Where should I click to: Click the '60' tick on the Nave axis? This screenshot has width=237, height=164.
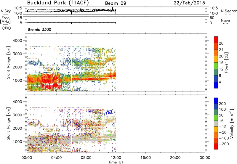(x=212, y=18)
